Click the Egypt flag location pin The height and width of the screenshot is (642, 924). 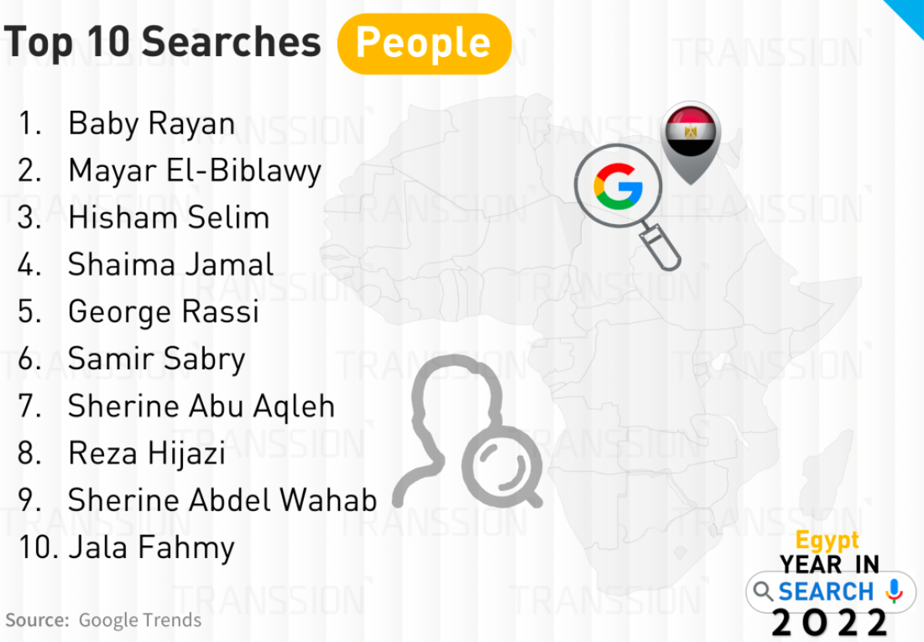point(692,138)
